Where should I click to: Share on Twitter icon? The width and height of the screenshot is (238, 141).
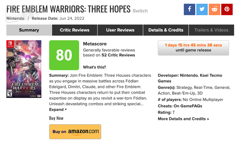(x=202, y=9)
